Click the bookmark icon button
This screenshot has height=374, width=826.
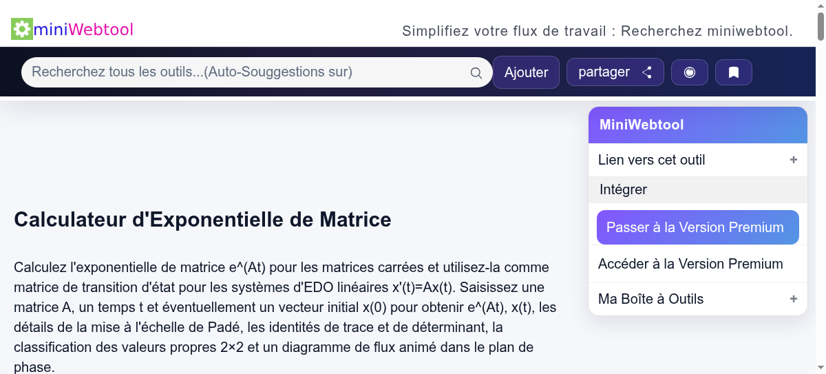[734, 72]
